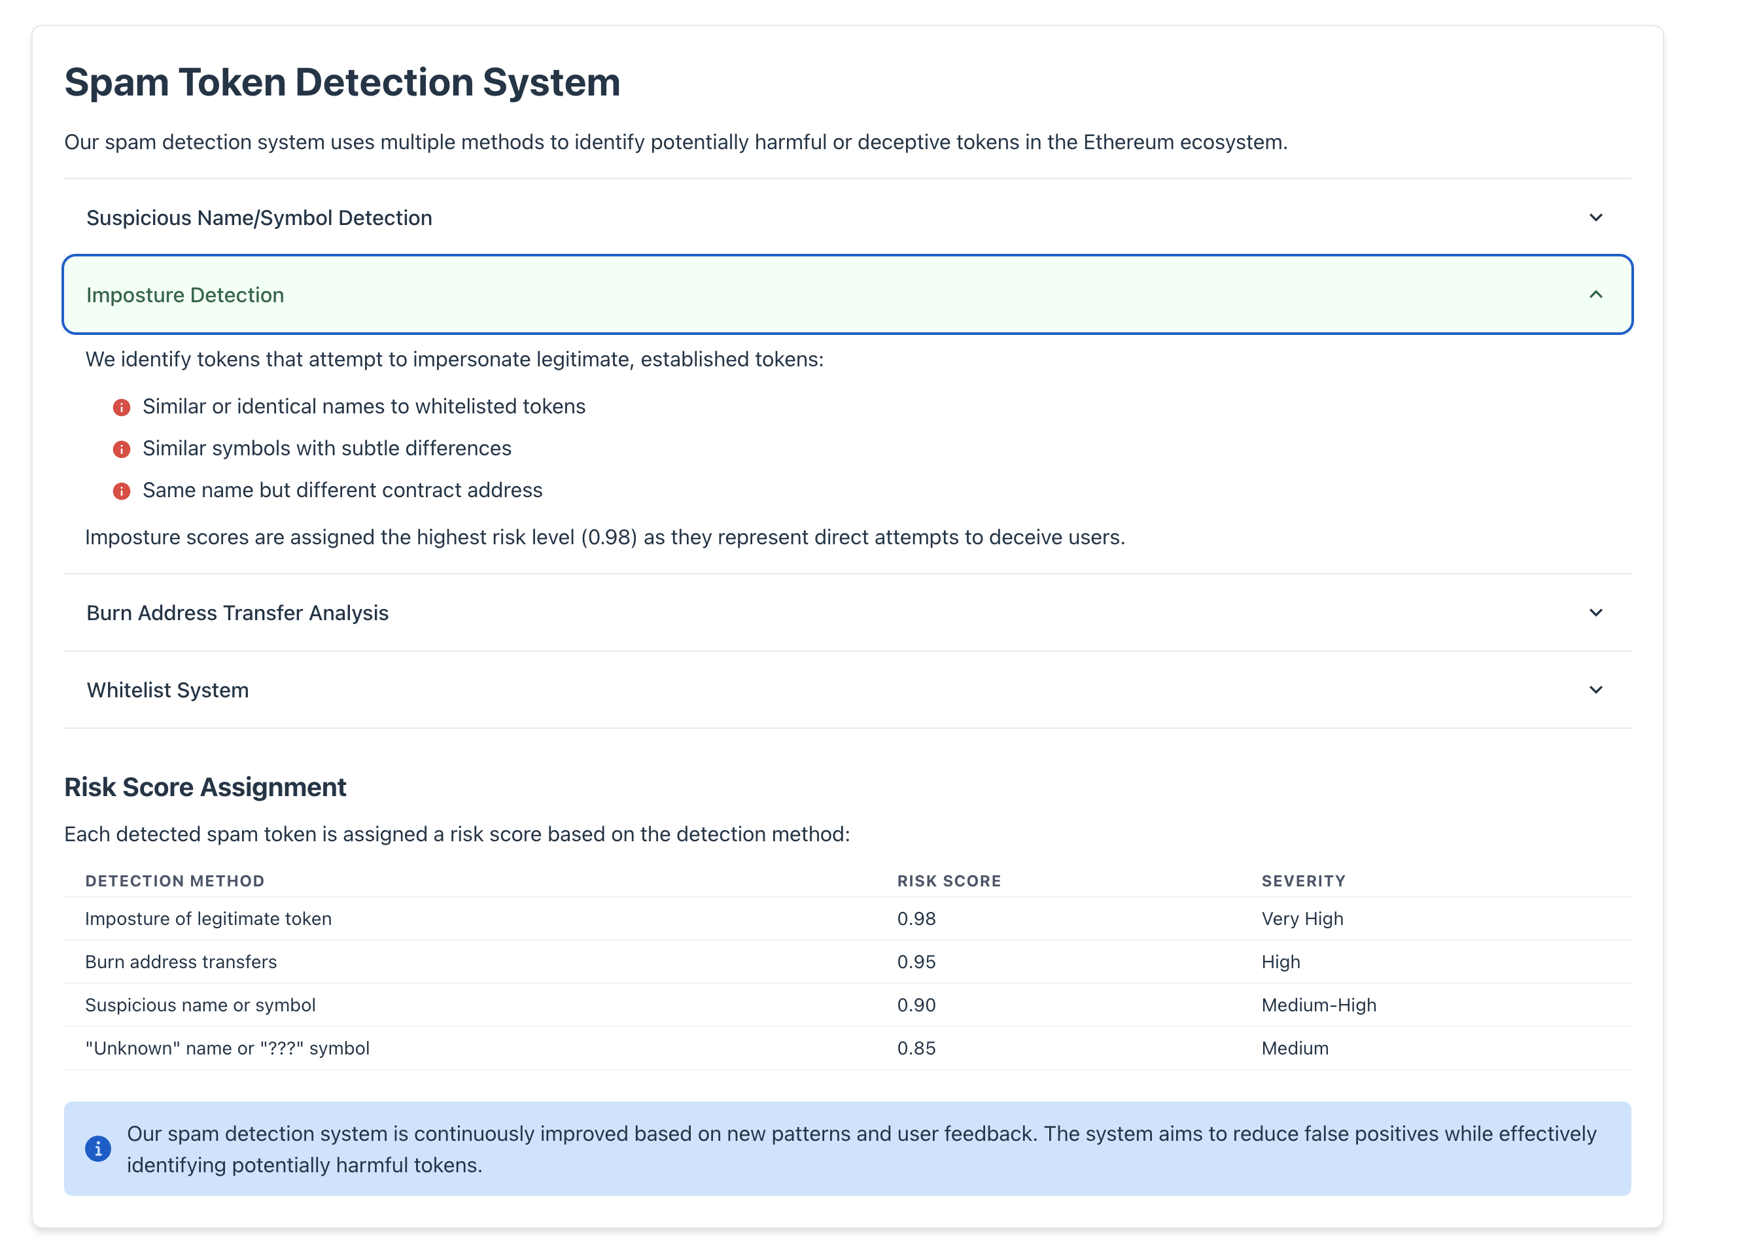Click the red info icon beside 'Same name but different contract address'
This screenshot has height=1256, width=1740.
tap(122, 491)
